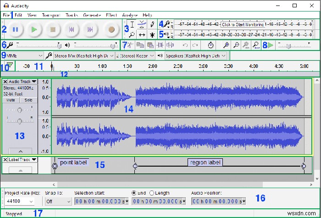
Task: Open the Project Rate dropdown
Action: tap(18, 201)
